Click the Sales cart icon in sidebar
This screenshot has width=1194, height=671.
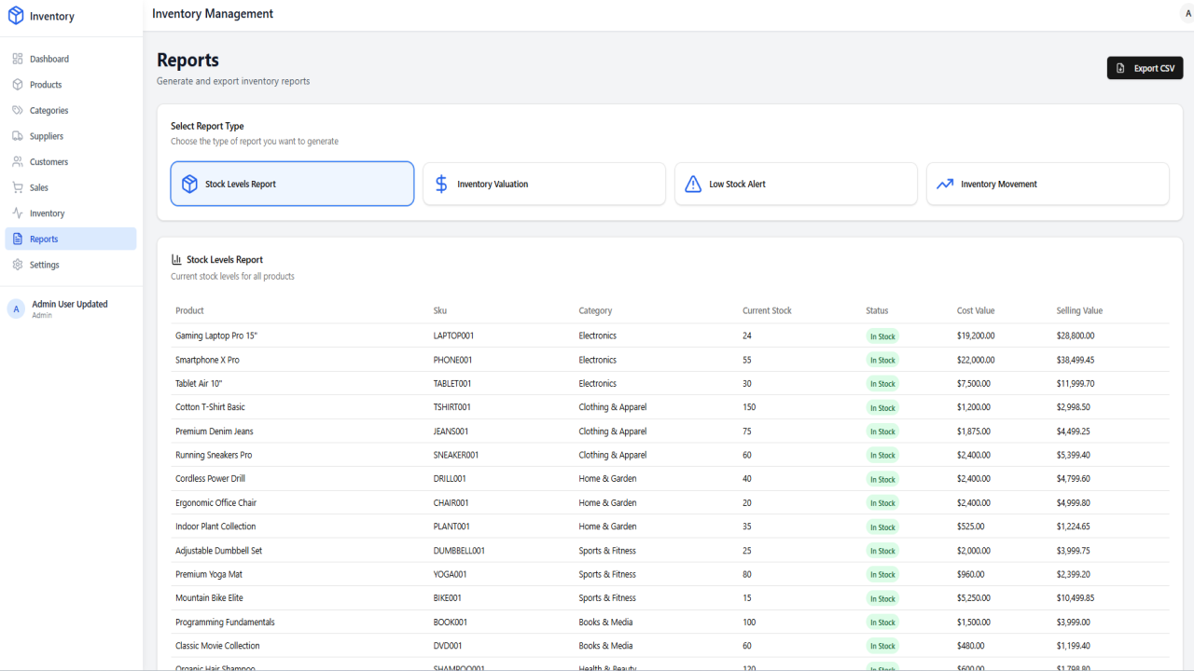[x=18, y=187]
